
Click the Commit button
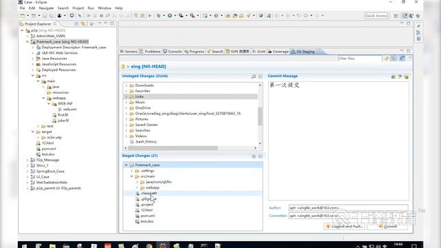pos(387,227)
